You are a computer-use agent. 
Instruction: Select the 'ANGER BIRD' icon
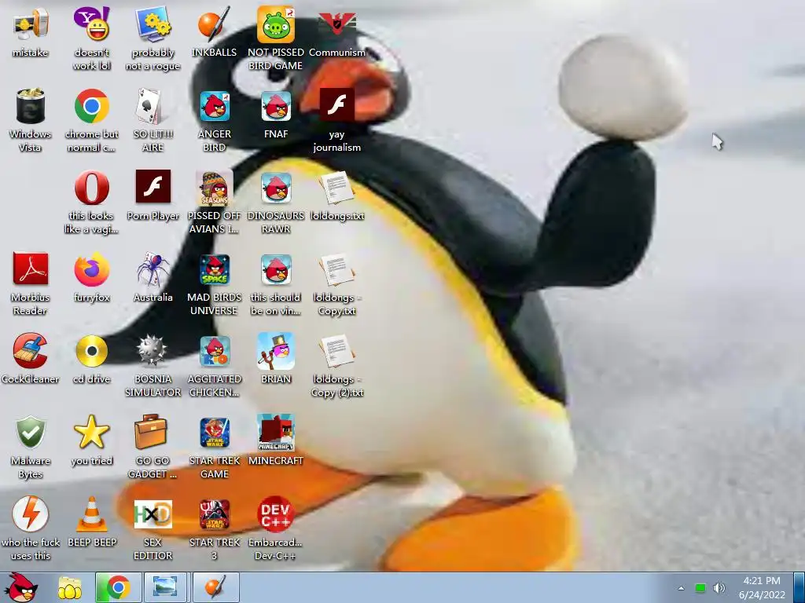[x=214, y=106]
